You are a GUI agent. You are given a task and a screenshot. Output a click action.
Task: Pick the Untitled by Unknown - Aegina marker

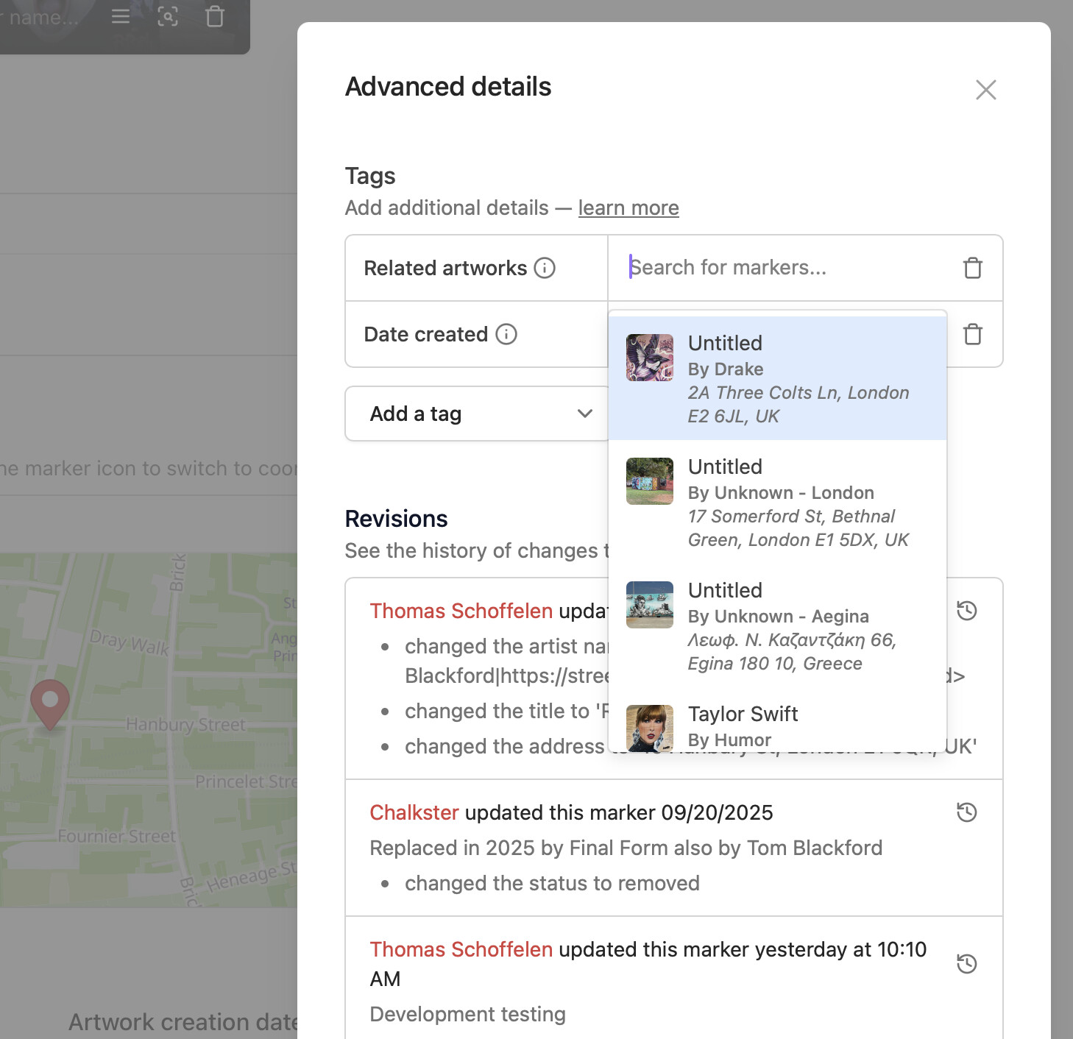(777, 625)
